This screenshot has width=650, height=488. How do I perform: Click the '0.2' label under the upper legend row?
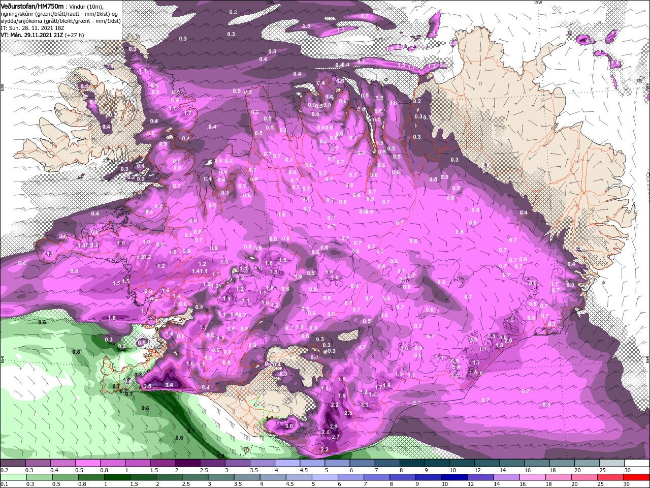click(4, 470)
